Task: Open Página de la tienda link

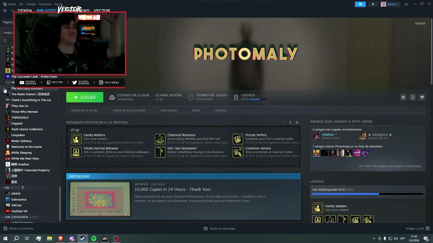Action: pos(84,110)
